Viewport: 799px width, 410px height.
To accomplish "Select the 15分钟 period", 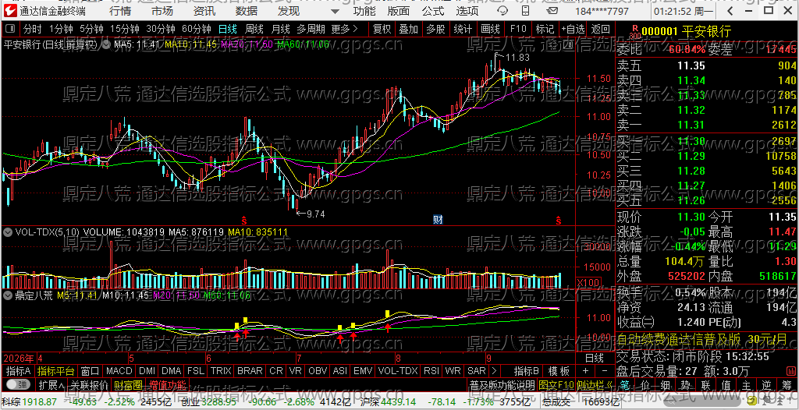I will point(124,29).
